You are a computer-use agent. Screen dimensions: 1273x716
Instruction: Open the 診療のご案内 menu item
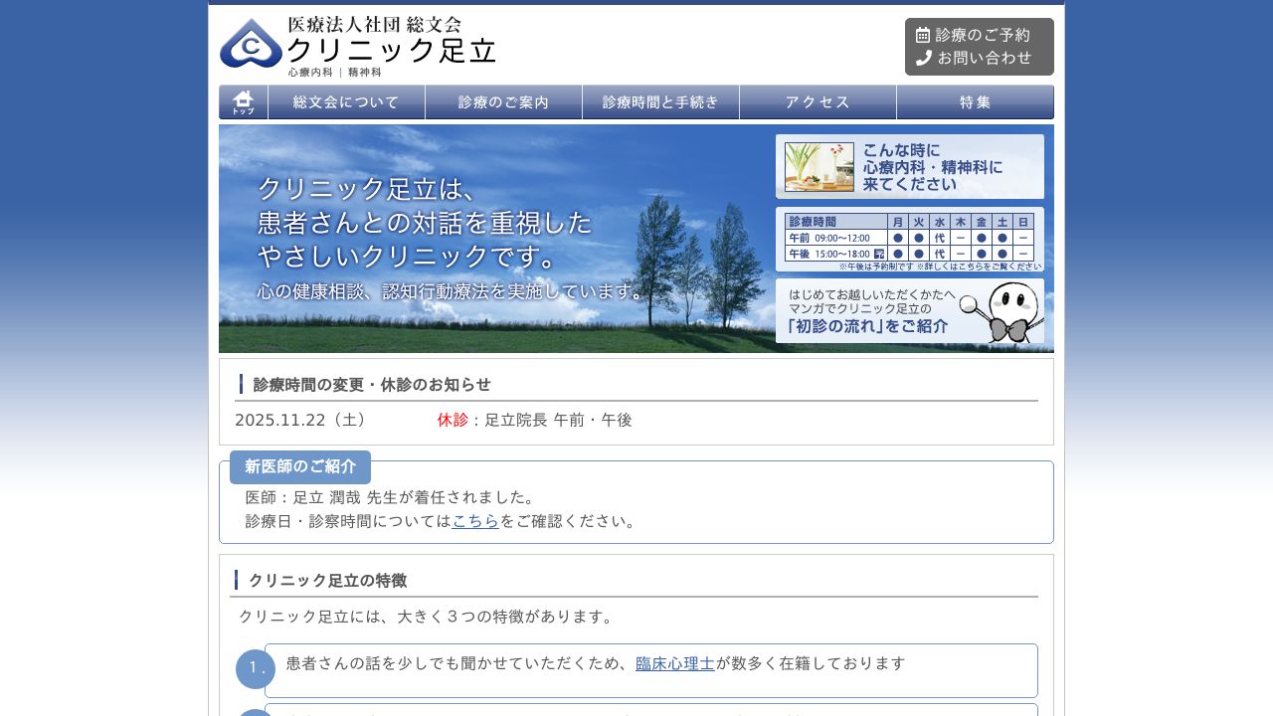click(503, 102)
